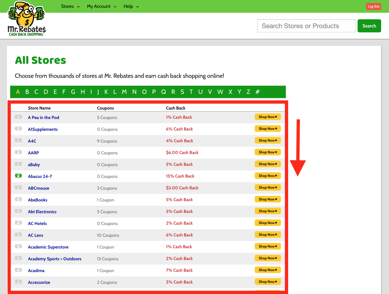Click the gray money icon beside AARP
This screenshot has width=389, height=294.
coord(18,152)
